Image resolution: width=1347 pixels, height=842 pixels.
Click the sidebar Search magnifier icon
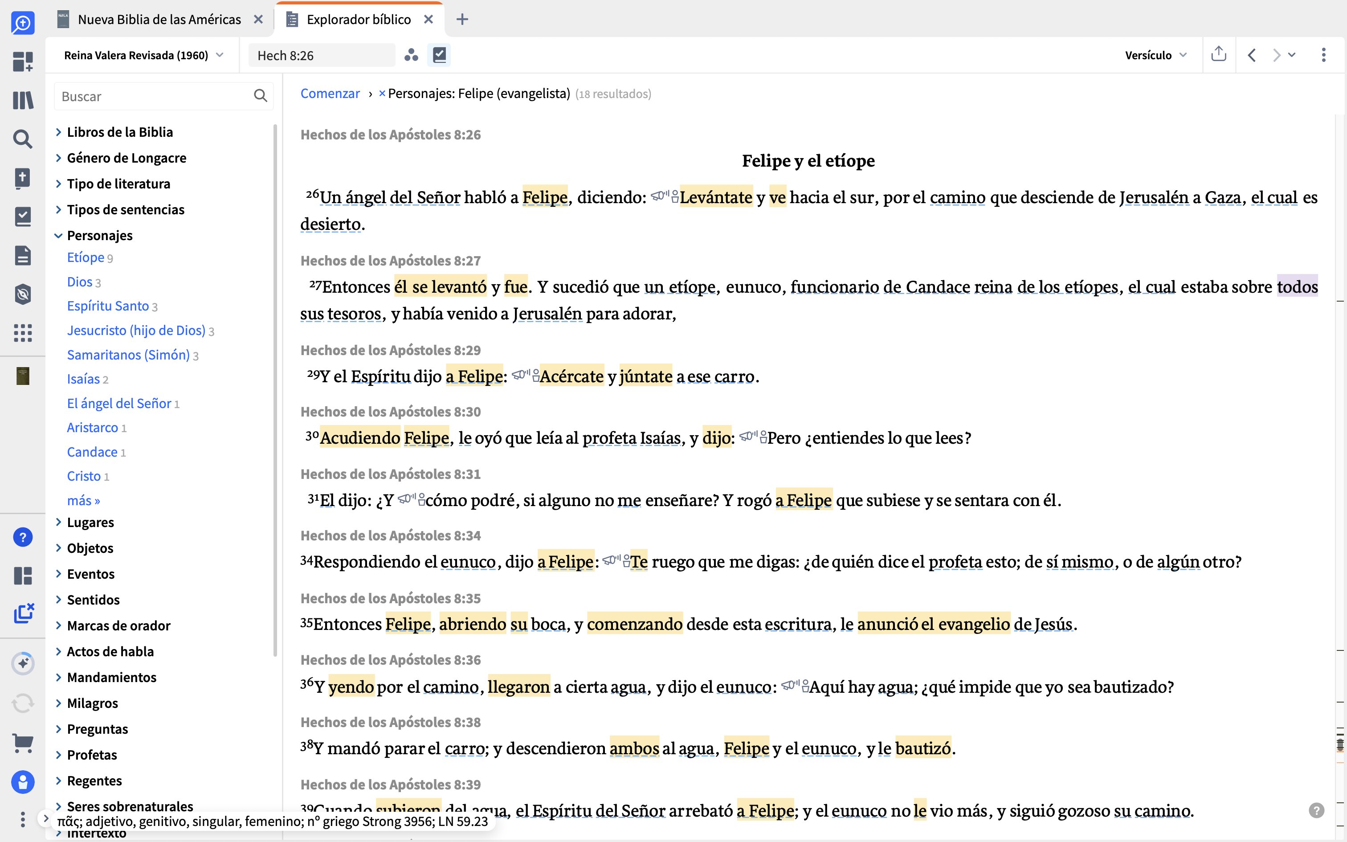click(23, 139)
